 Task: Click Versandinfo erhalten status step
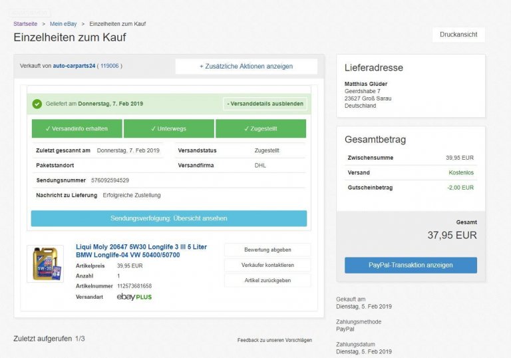[77, 128]
